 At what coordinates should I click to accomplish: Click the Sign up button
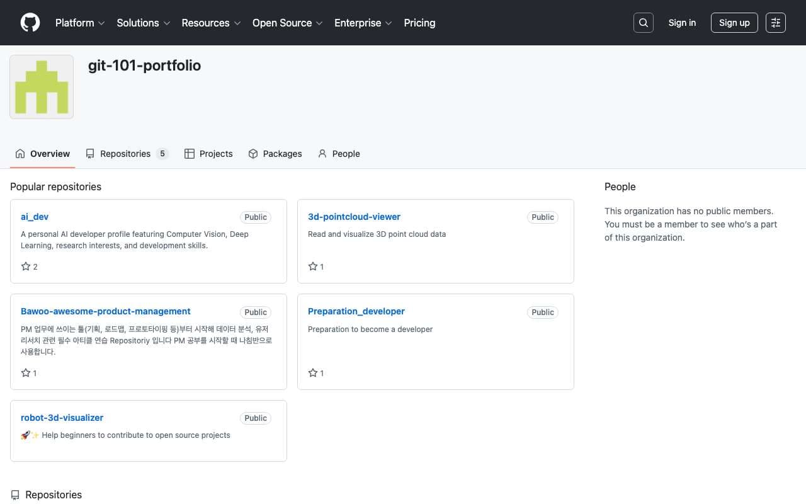[x=734, y=23]
